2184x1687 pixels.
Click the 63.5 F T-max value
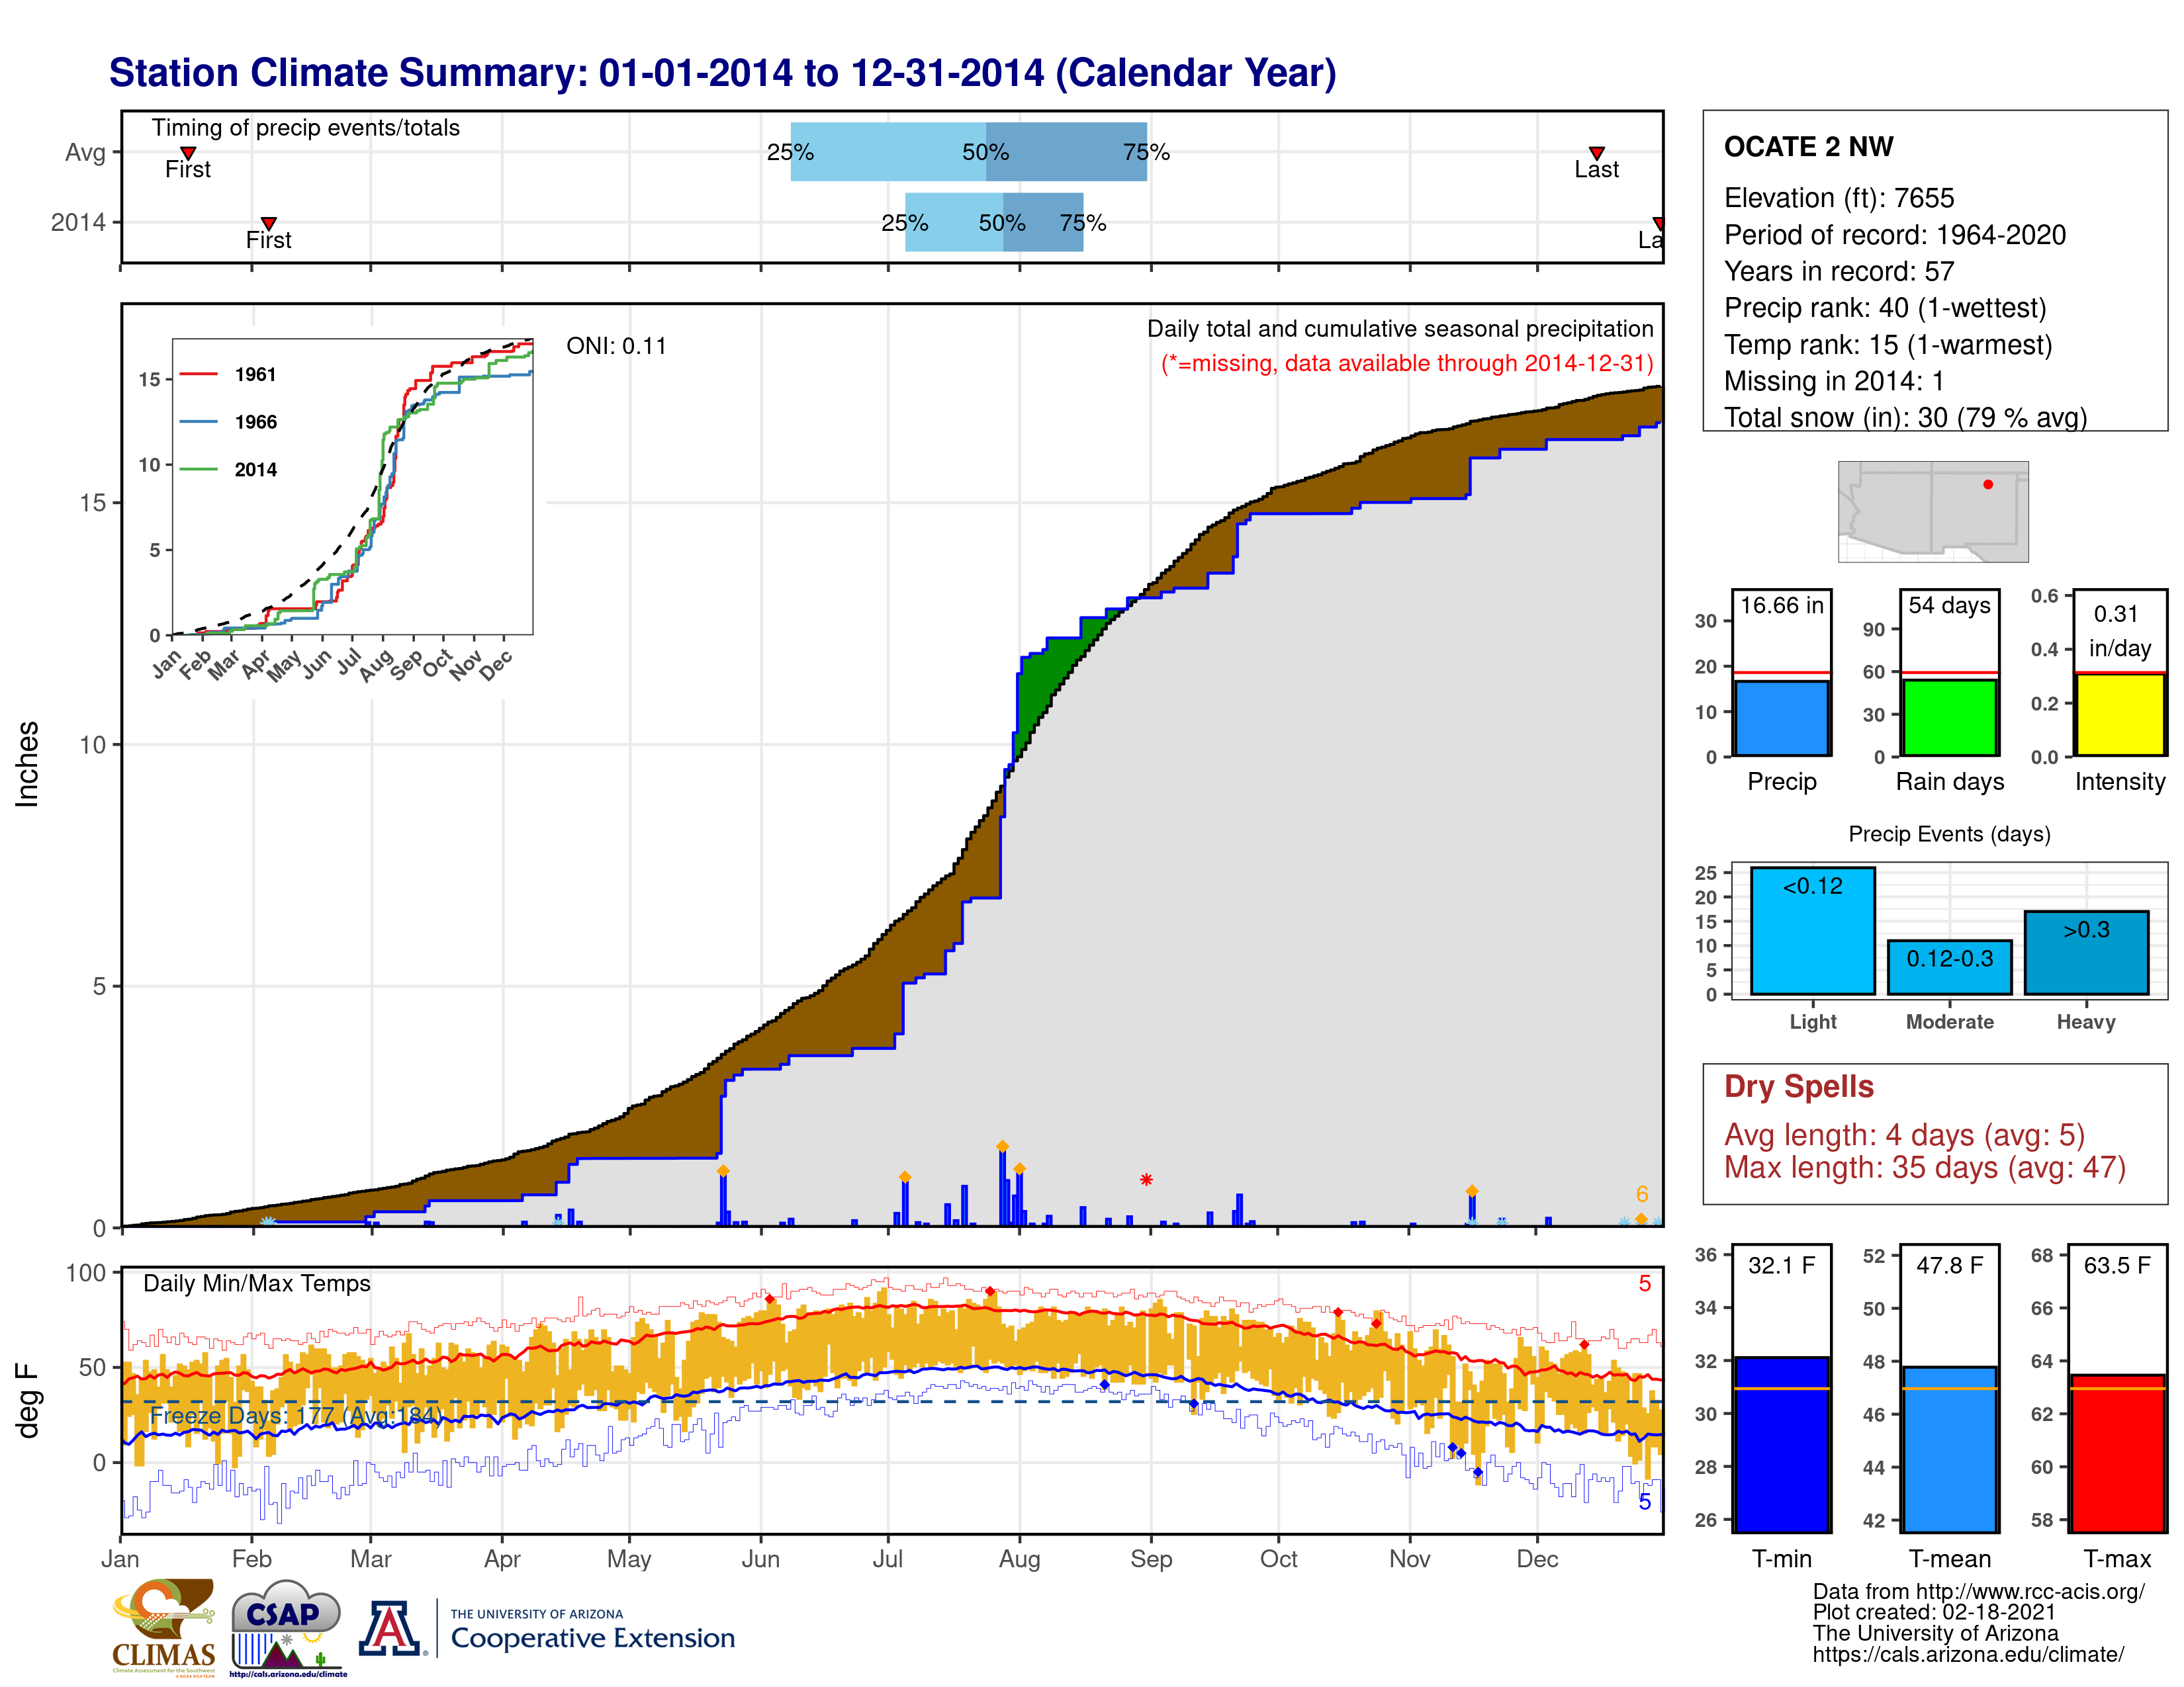click(x=2118, y=1265)
